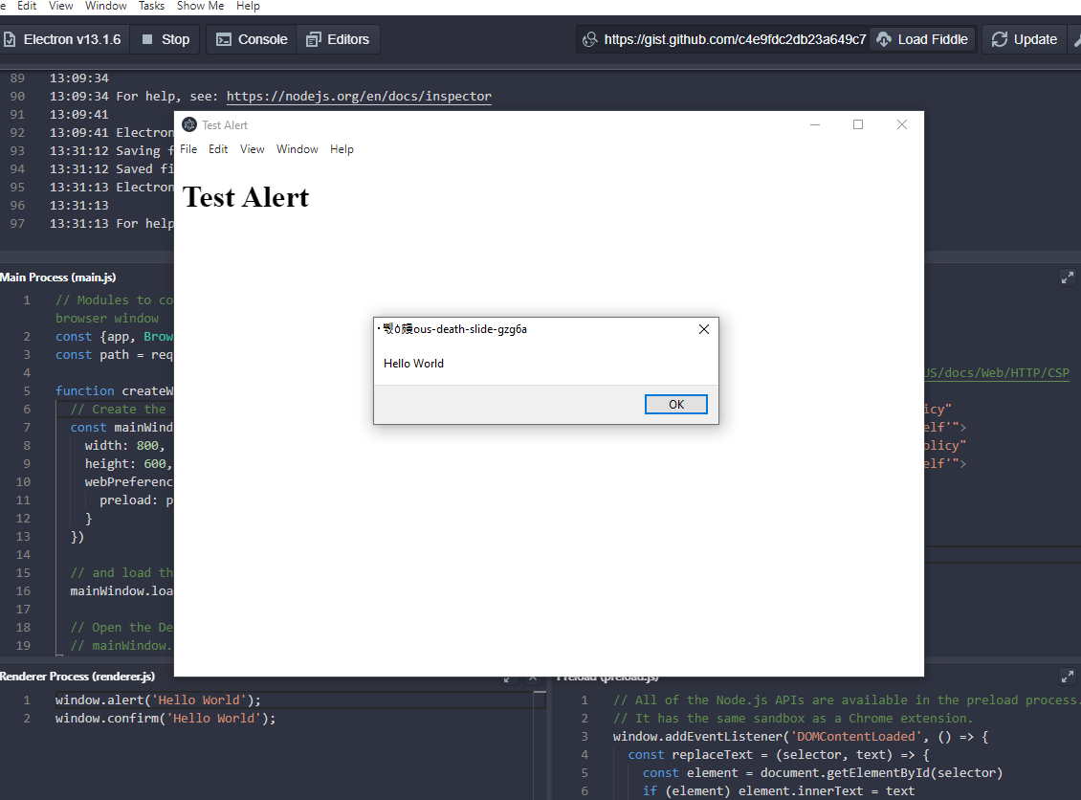Click the Electron logo beside the version label
The image size is (1081, 800).
(x=12, y=39)
